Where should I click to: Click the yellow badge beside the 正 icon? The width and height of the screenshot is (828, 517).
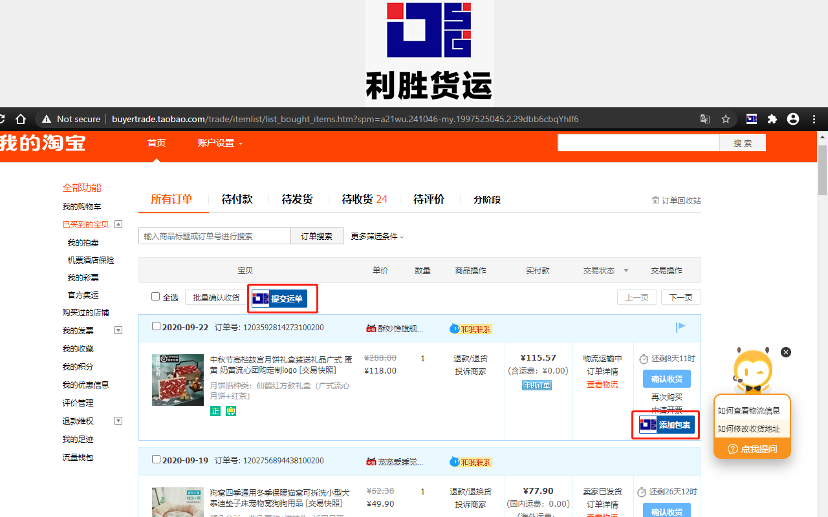(231, 411)
